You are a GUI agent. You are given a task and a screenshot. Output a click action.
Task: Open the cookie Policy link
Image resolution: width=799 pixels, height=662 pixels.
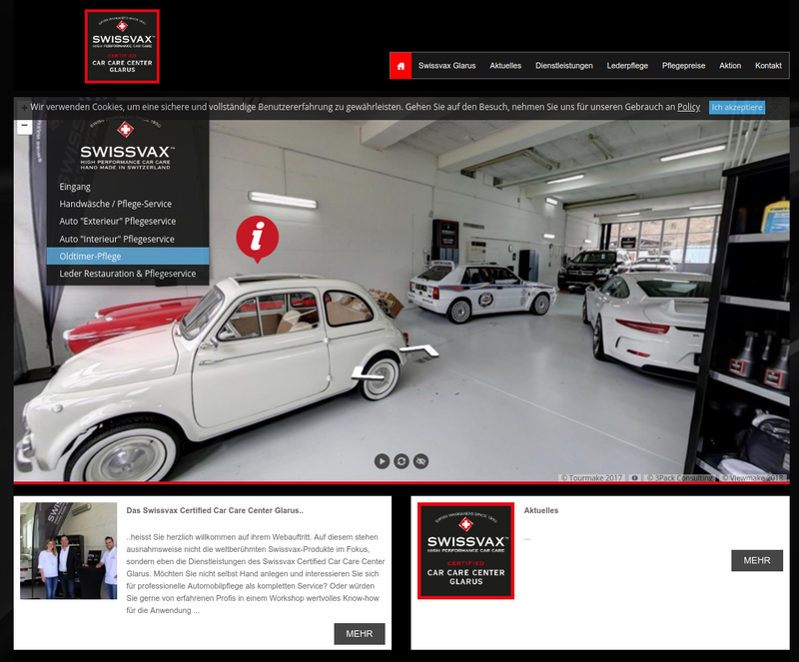[x=688, y=107]
